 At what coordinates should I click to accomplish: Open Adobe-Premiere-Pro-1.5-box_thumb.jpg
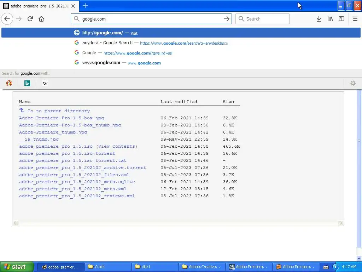point(70,125)
